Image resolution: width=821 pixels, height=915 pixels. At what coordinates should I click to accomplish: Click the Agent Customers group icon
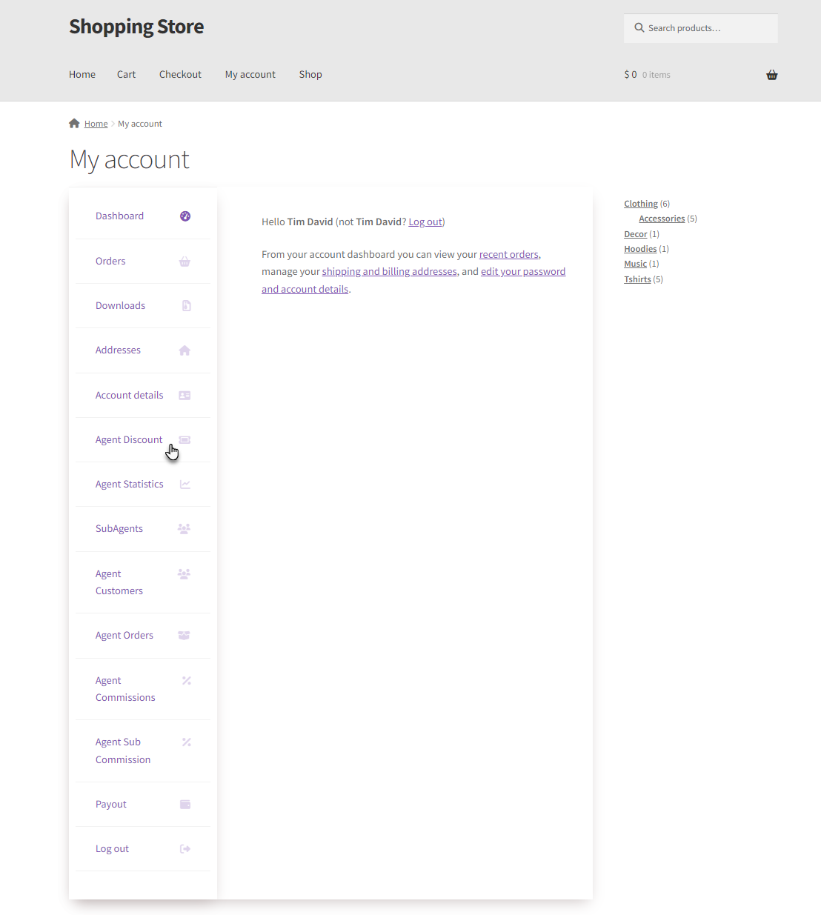[185, 574]
